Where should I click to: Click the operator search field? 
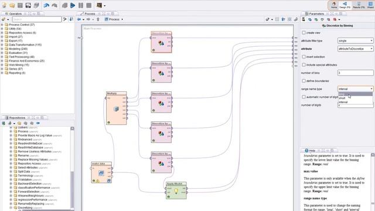tap(37, 19)
